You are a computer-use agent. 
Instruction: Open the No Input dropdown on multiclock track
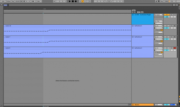(158, 15)
